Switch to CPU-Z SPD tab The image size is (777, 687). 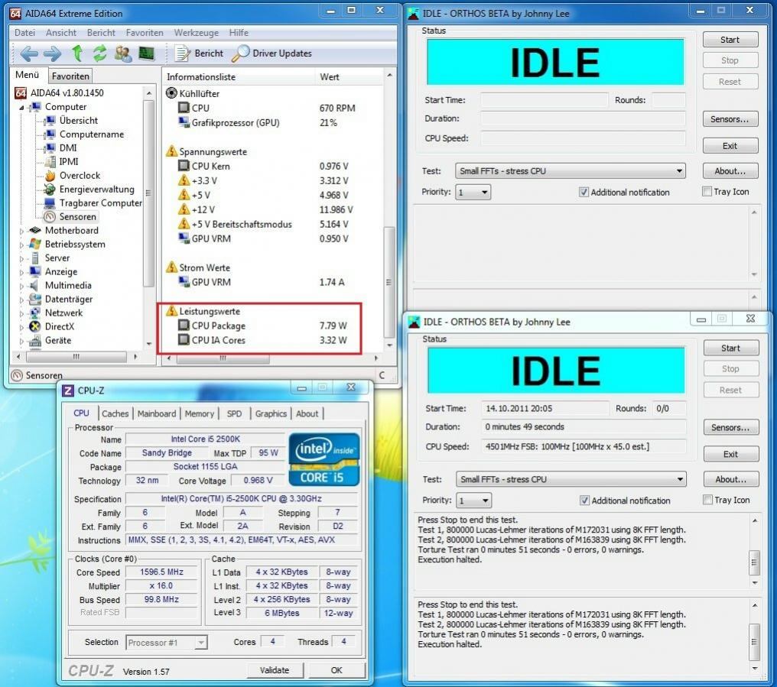coord(234,413)
